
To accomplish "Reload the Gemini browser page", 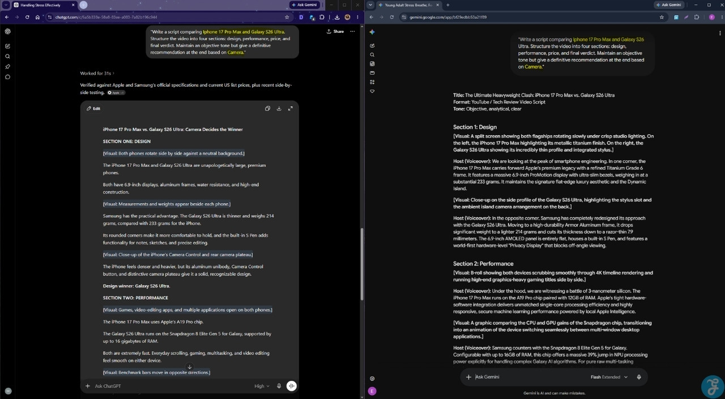I will [x=391, y=17].
